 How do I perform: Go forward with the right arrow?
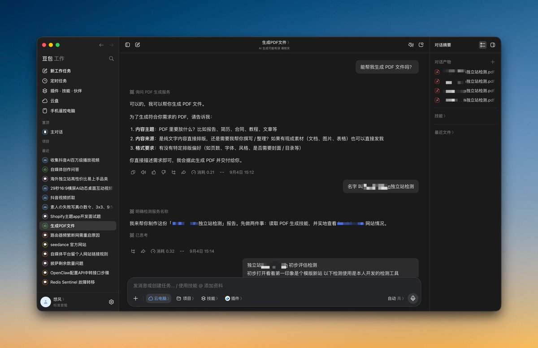point(111,45)
